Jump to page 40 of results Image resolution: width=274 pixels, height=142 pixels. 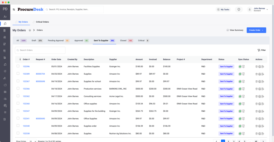point(256,141)
